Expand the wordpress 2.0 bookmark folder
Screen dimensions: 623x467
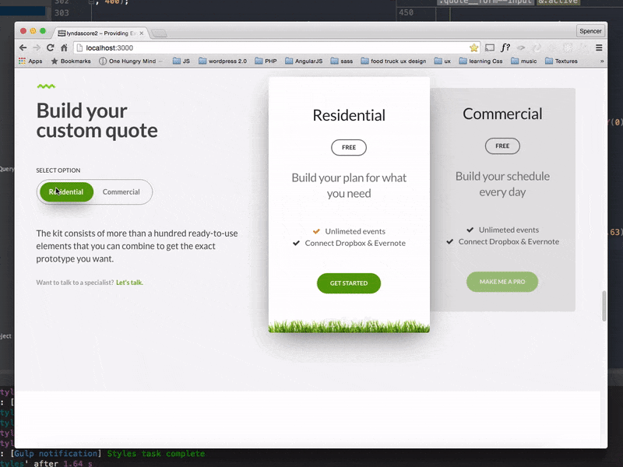pos(223,61)
